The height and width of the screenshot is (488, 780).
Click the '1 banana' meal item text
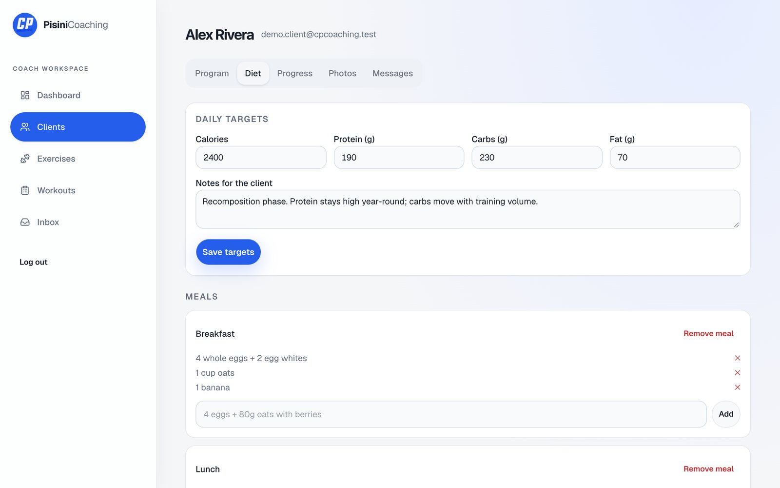point(213,387)
